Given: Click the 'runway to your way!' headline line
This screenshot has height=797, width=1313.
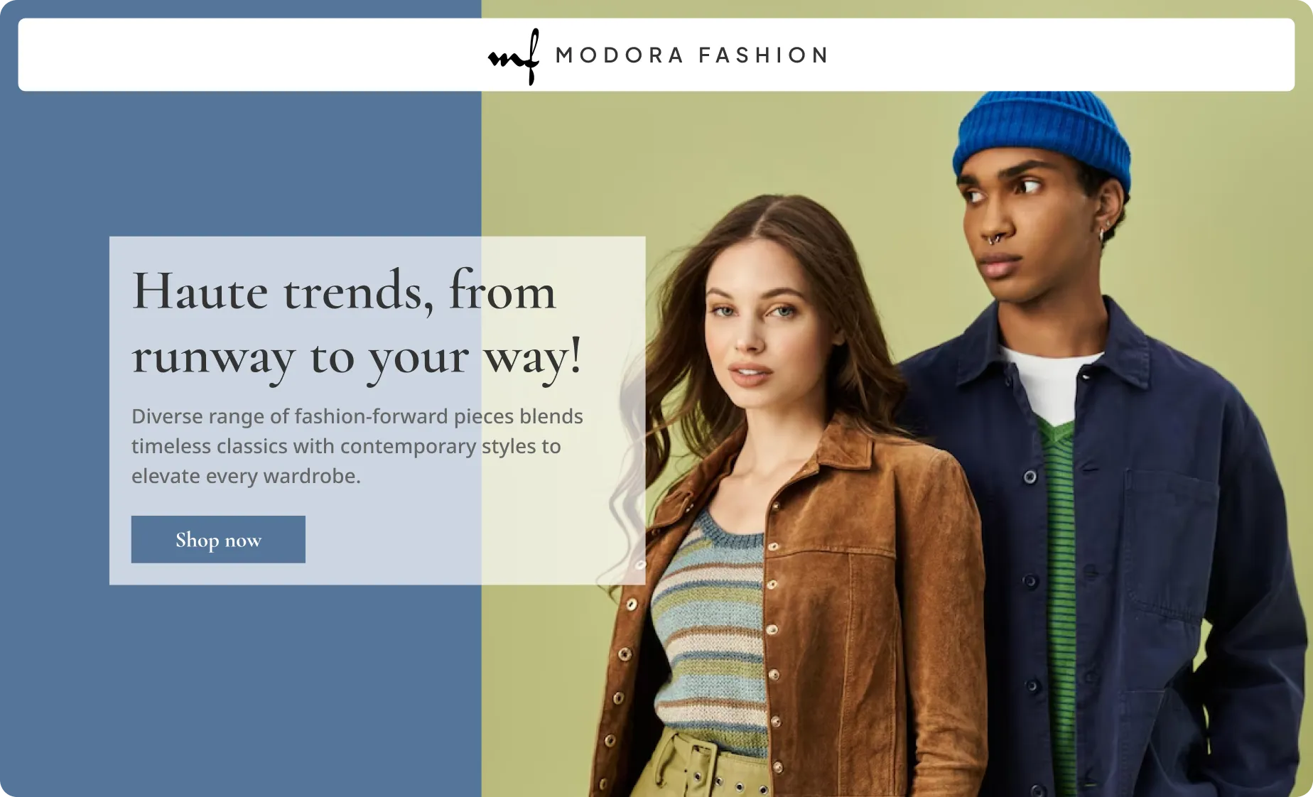Looking at the screenshot, I should (357, 357).
